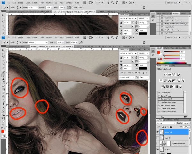Image resolution: width=192 pixels, height=154 pixels.
Task: Select the Hand tool in the lower toolbox
Action: [x=4, y=122]
